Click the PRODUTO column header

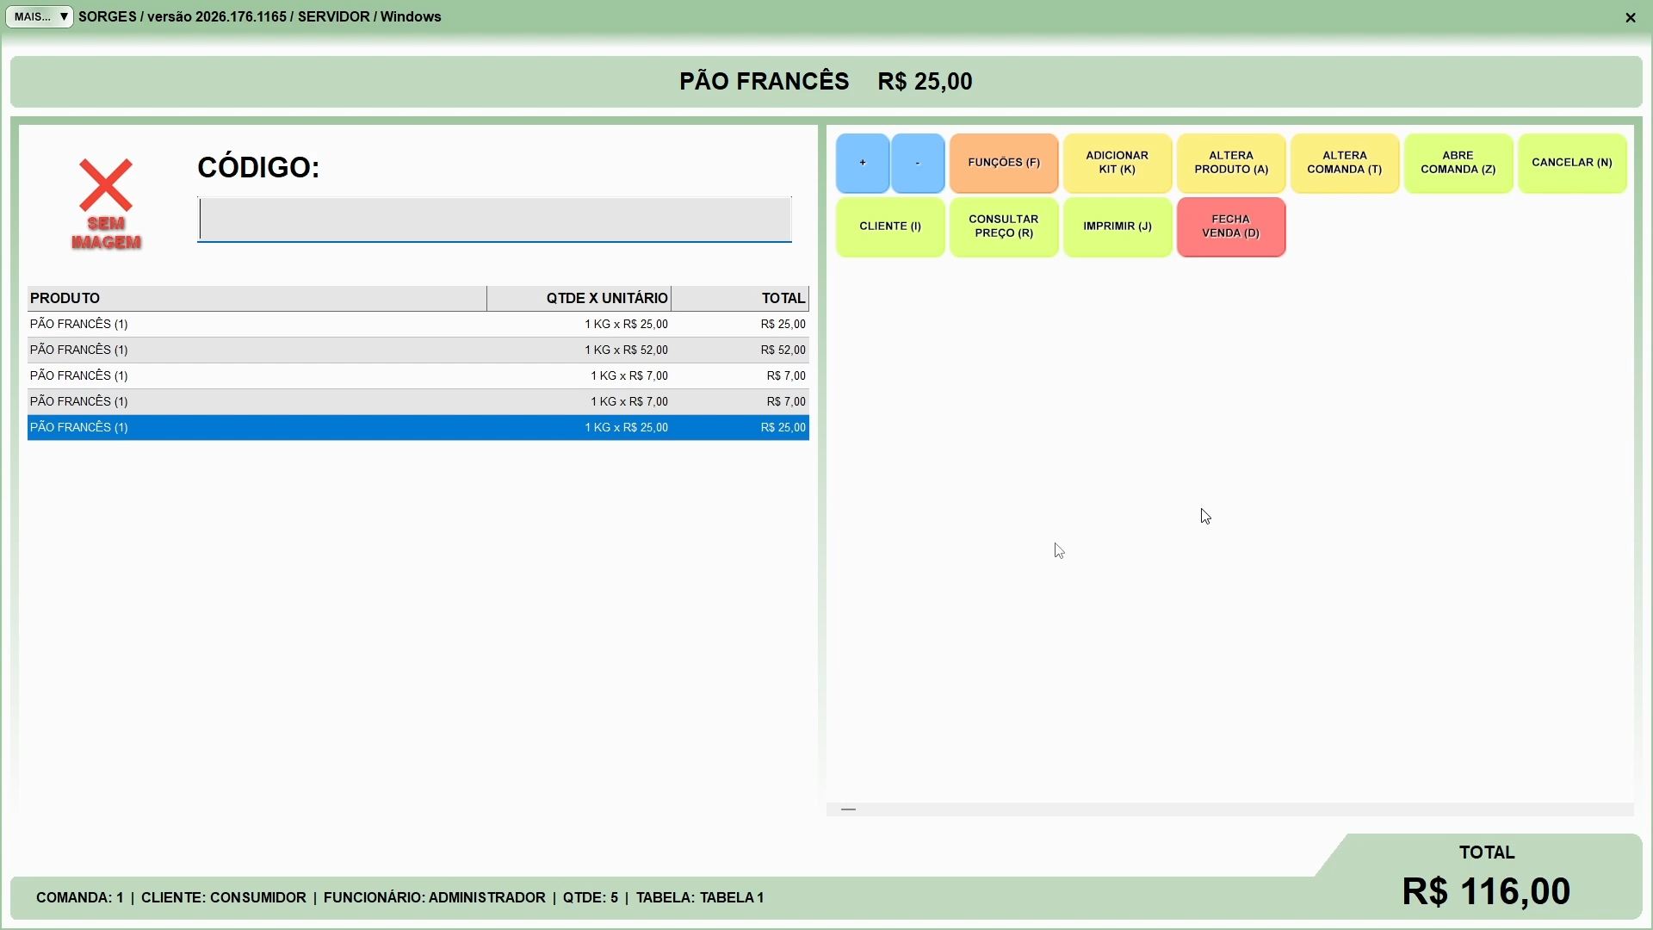pos(257,298)
